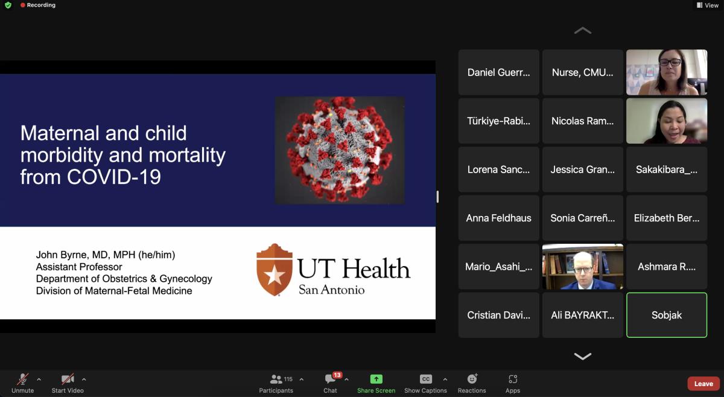
Task: Expand the chat options arrow
Action: click(x=346, y=380)
